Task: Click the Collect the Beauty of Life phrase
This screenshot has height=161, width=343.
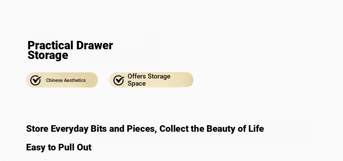Action: (x=212, y=129)
